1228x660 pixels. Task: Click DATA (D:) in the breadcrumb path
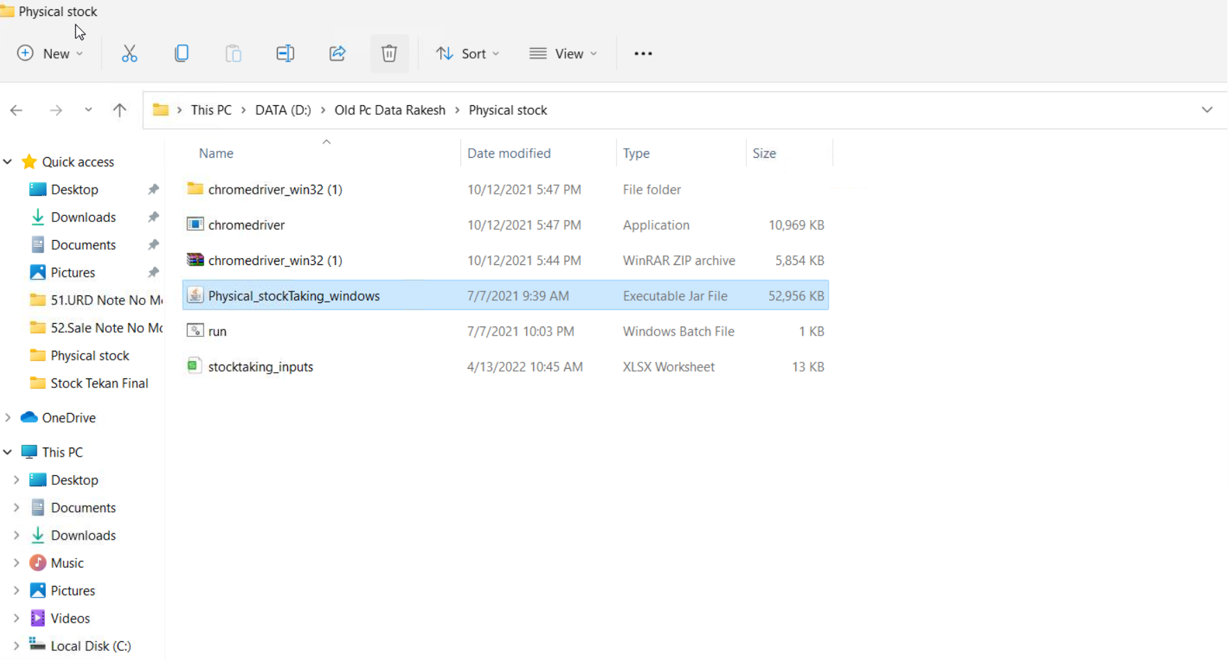click(283, 110)
